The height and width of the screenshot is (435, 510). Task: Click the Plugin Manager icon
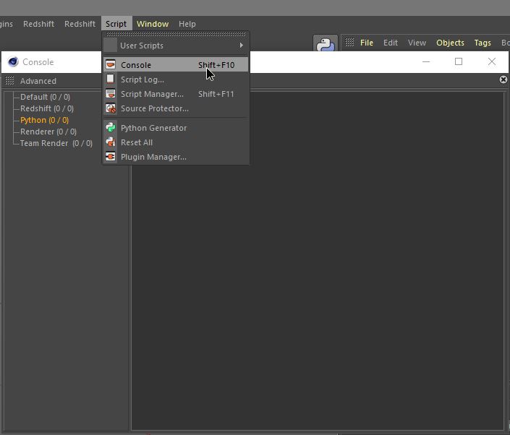coord(111,157)
